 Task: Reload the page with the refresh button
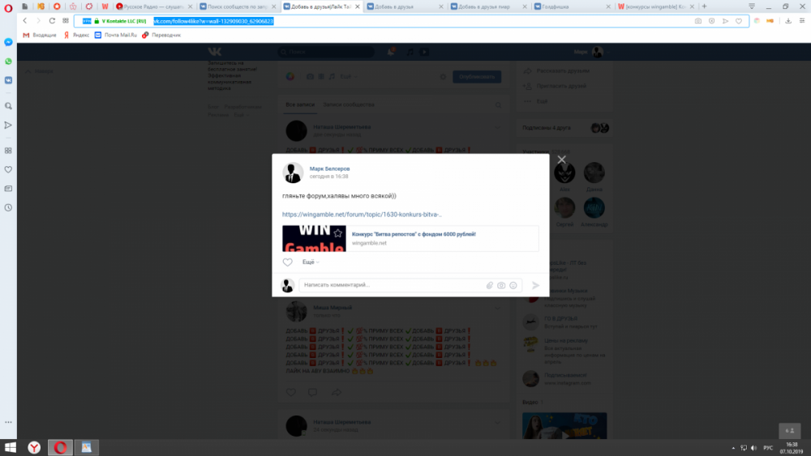coord(53,20)
